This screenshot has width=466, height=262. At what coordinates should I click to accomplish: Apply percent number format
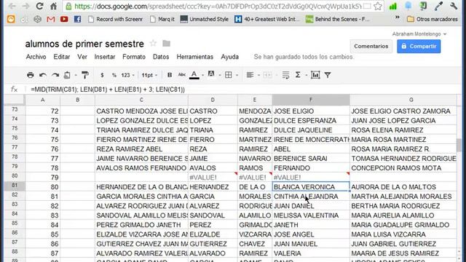click(114, 75)
